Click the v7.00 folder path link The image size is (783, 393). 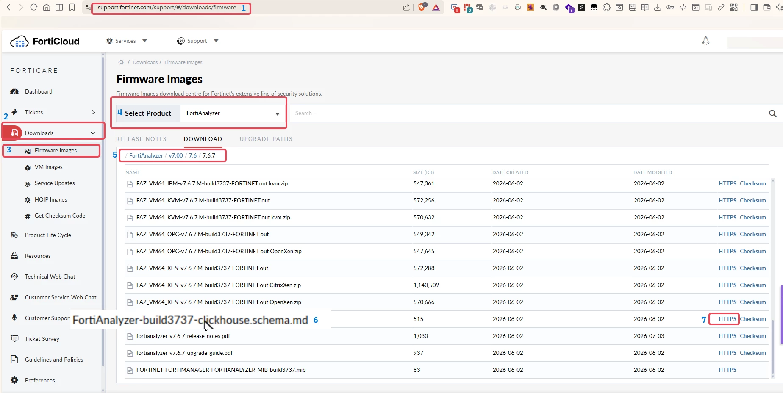point(176,155)
